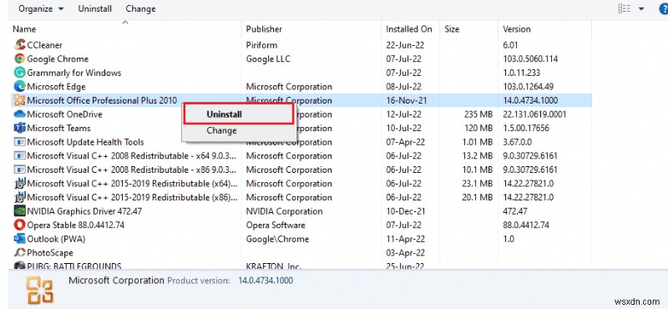Select the Microsoft Teams entry

click(x=58, y=129)
